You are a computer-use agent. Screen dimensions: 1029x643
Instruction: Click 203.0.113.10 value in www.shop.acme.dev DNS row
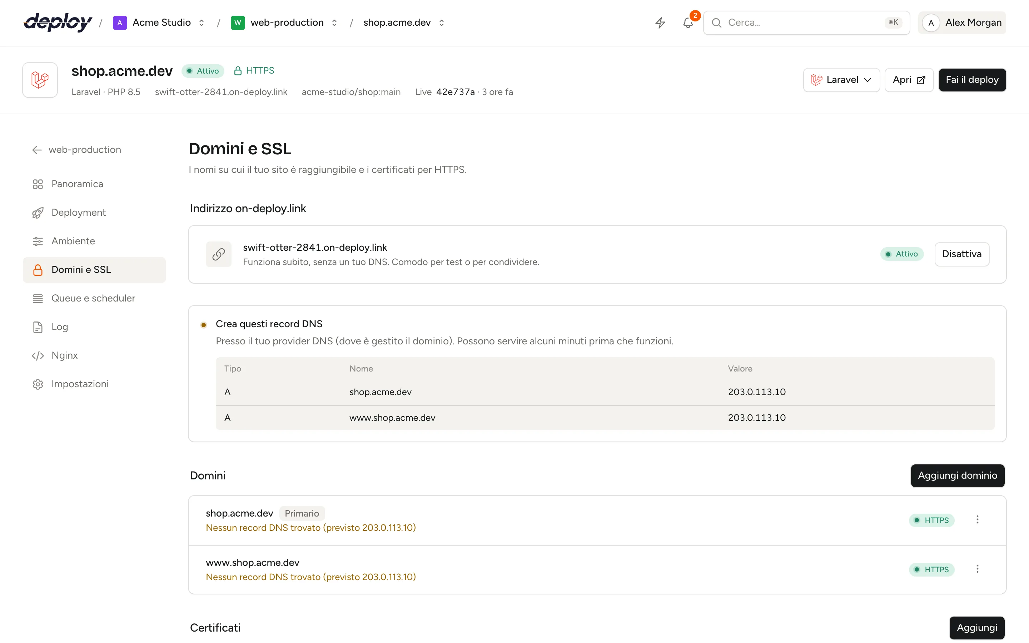pos(757,418)
